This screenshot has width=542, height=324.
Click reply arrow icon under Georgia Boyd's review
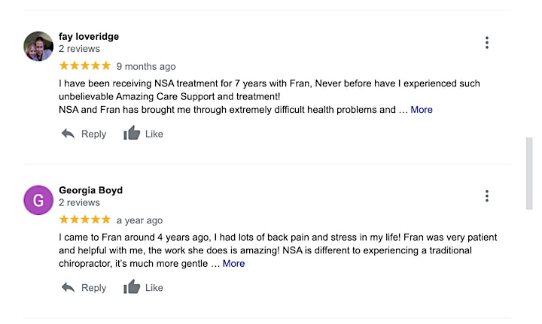click(x=68, y=287)
